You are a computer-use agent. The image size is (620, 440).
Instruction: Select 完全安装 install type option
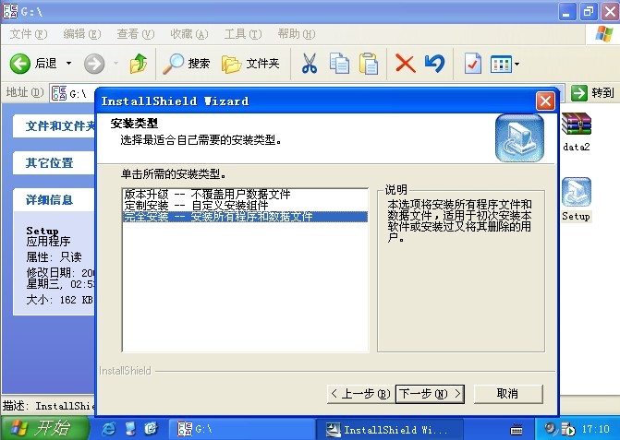coord(245,217)
